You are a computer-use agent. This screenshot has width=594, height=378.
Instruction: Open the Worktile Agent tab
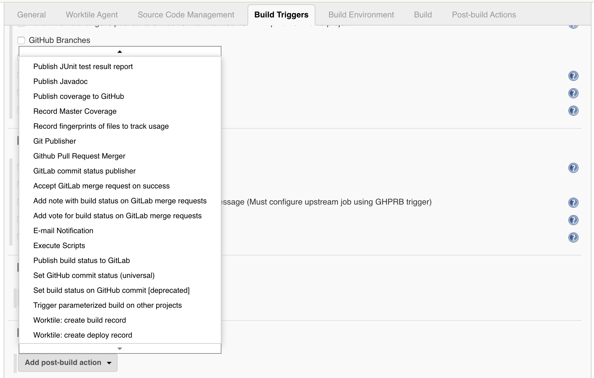pos(92,15)
